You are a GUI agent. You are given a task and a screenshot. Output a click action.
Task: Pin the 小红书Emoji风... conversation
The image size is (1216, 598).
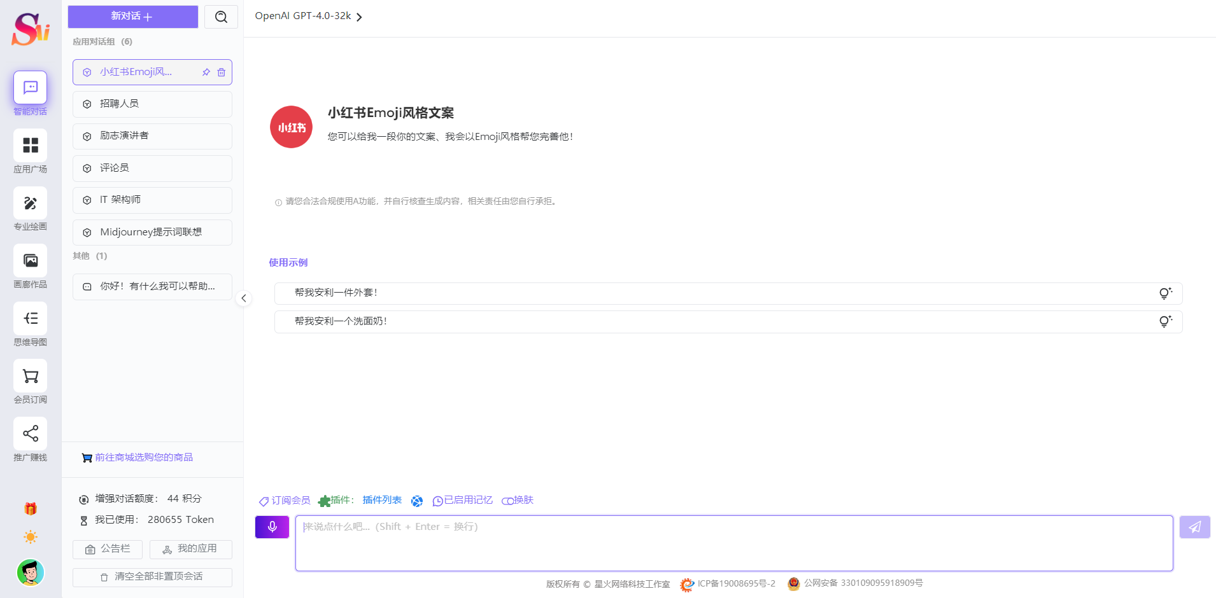click(206, 73)
